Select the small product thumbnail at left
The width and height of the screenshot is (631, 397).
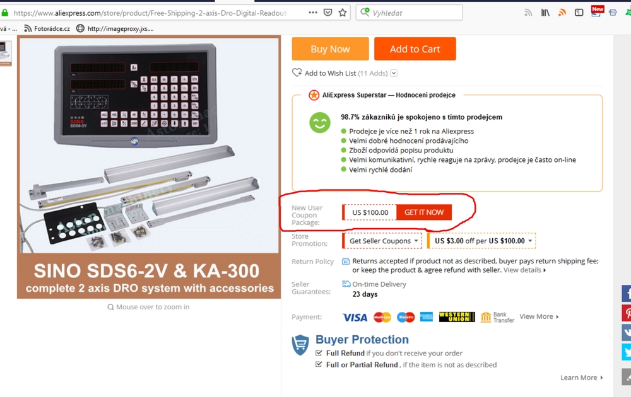(6, 53)
